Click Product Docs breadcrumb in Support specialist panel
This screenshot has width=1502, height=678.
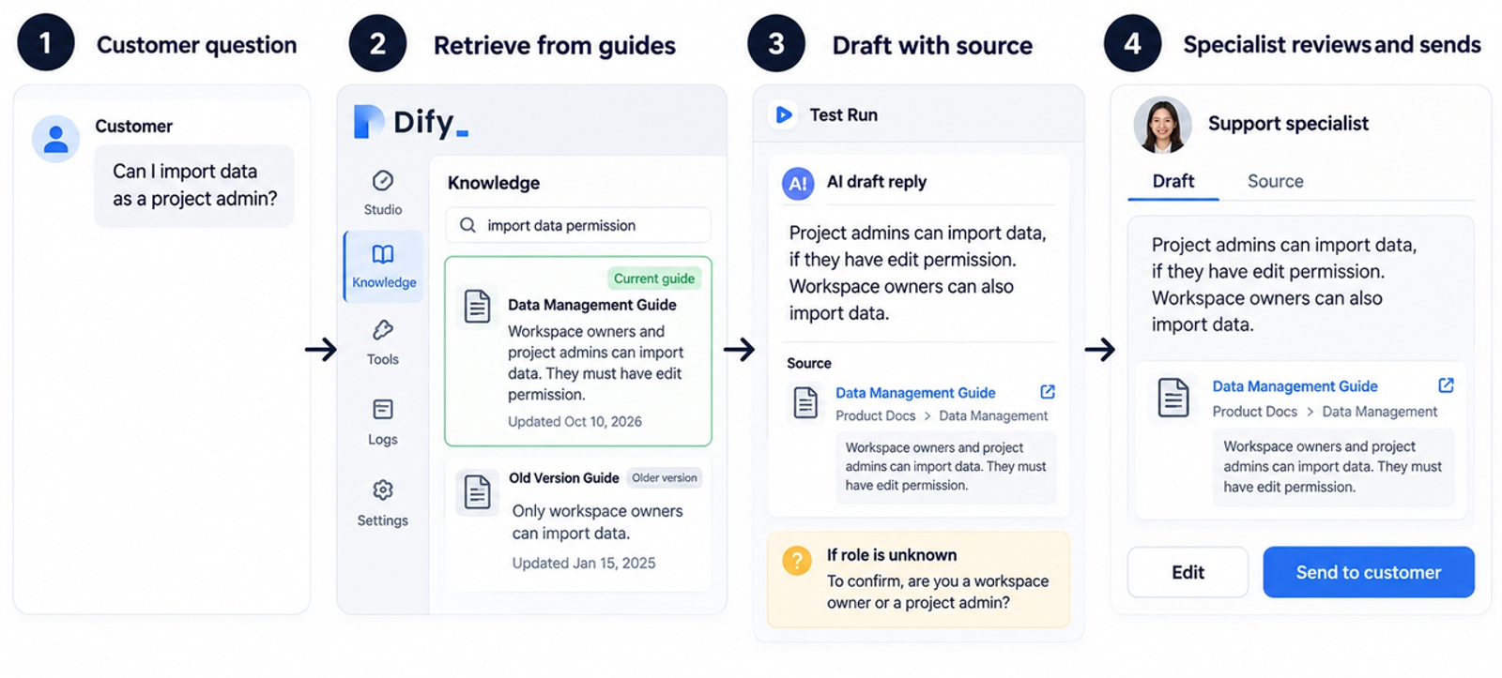tap(1254, 412)
